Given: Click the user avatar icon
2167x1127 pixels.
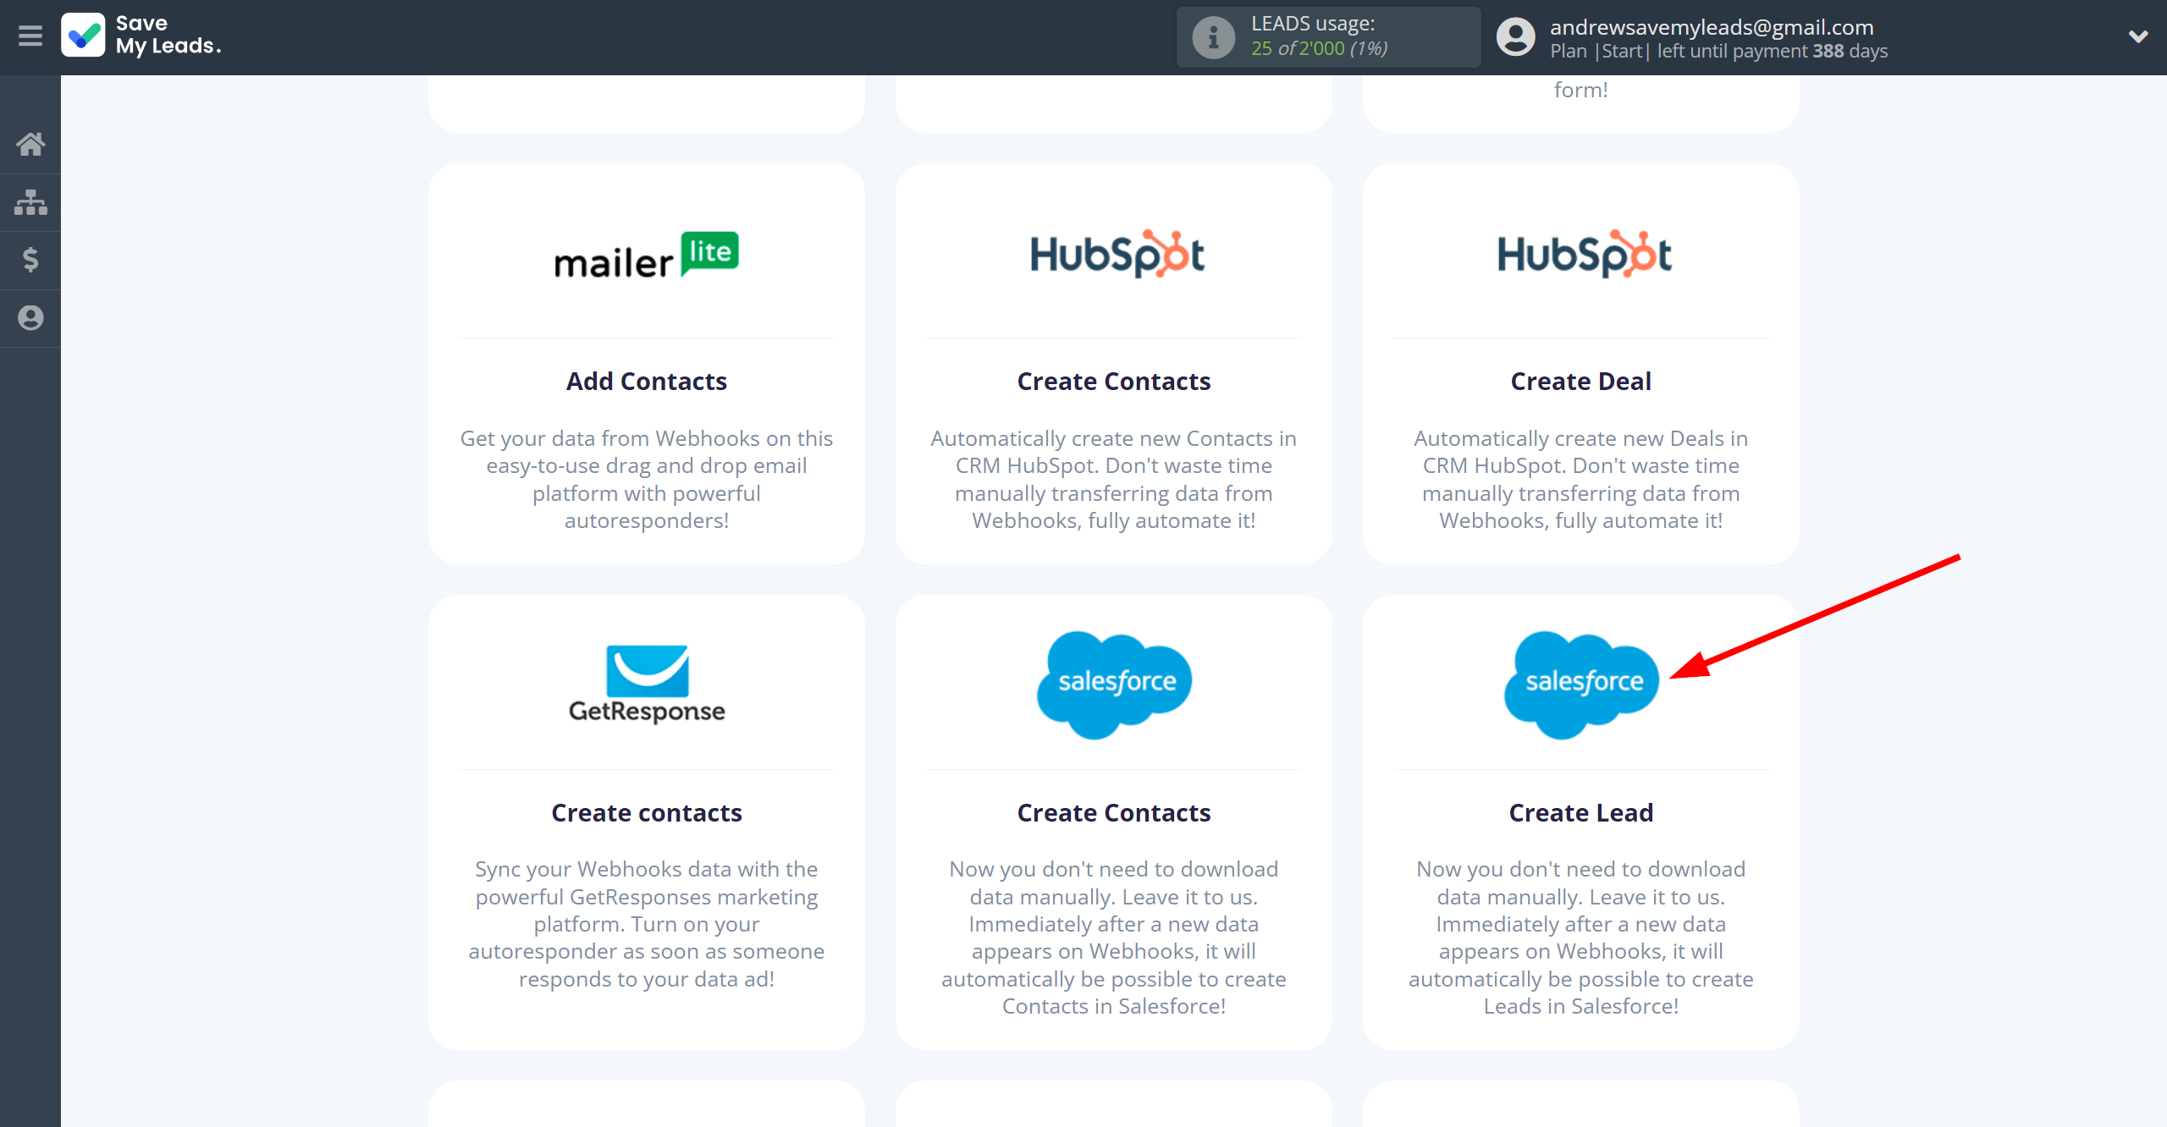Looking at the screenshot, I should coord(1515,37).
